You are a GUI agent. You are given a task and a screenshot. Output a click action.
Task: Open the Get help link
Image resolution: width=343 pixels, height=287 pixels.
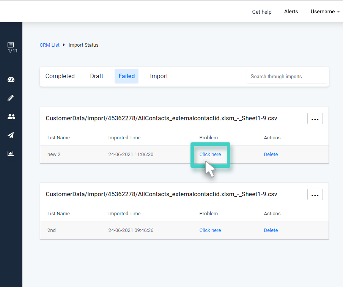coord(262,12)
